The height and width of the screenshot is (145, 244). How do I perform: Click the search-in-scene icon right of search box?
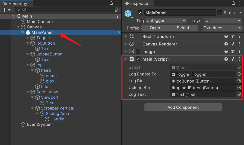(117, 10)
